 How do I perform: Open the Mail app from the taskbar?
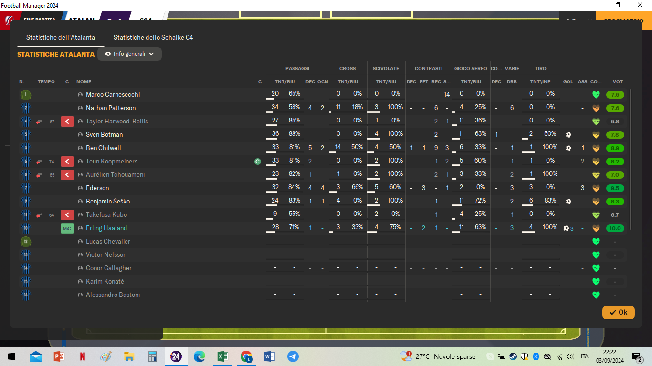(x=36, y=356)
